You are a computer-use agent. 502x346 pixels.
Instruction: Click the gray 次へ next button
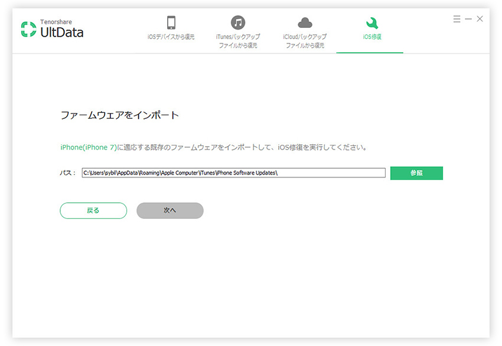(x=170, y=211)
